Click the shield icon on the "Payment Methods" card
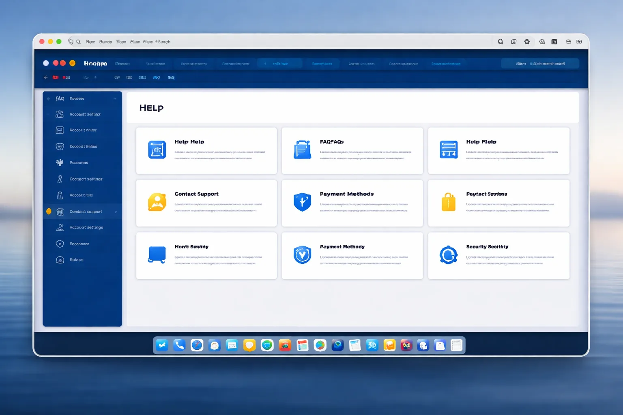Screen dimensions: 623x415 pos(302,202)
